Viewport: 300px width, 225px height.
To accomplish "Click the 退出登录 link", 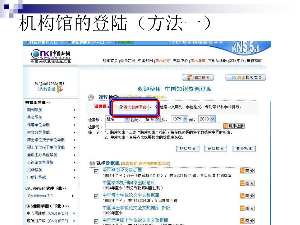I will click(47, 89).
